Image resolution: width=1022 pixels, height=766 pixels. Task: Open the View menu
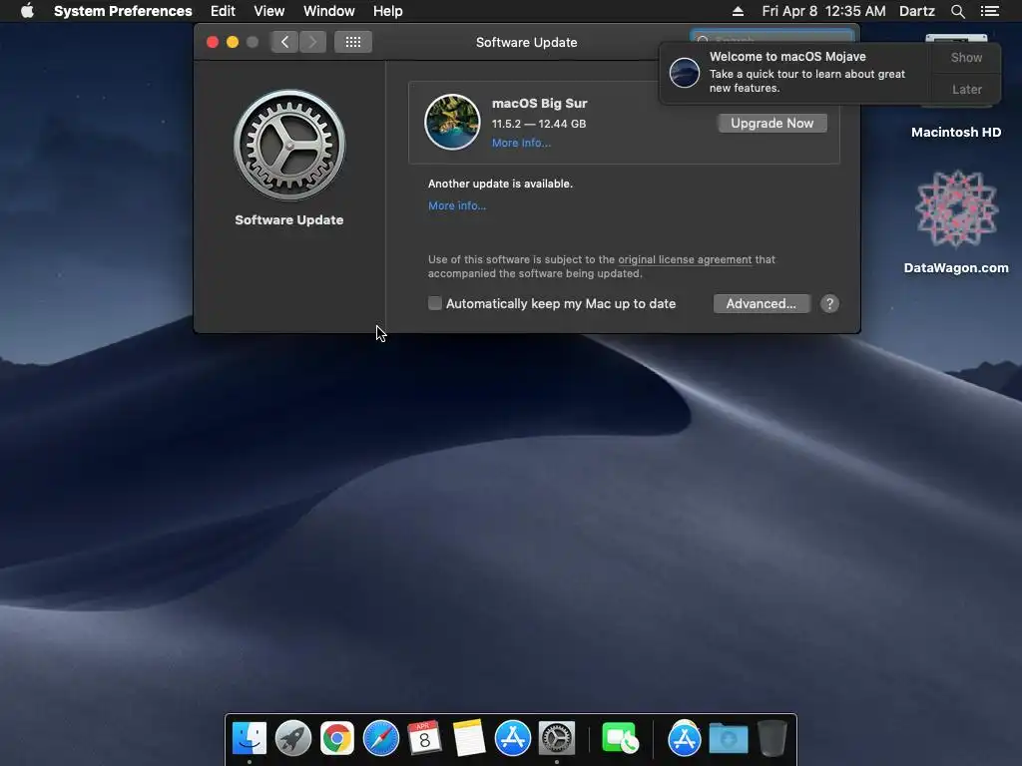(x=269, y=11)
